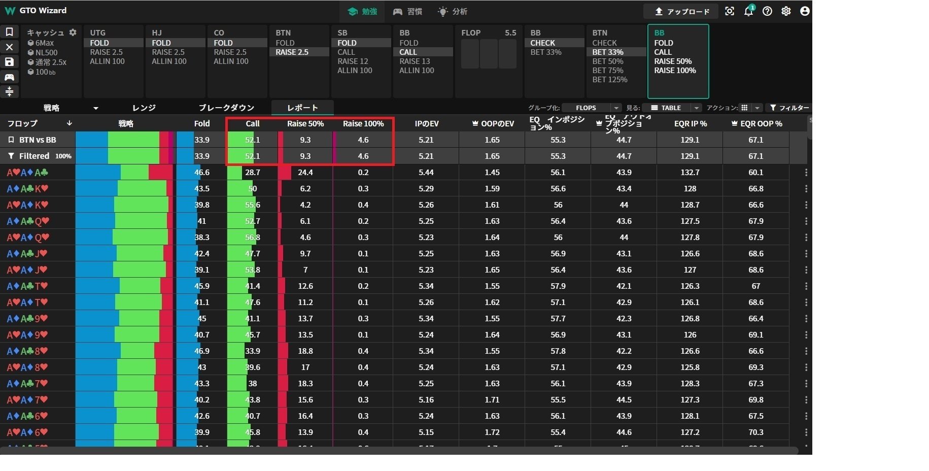Open the help question-mark icon
The height and width of the screenshot is (471, 929).
767,11
